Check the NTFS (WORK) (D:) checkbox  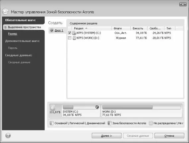[70, 38]
